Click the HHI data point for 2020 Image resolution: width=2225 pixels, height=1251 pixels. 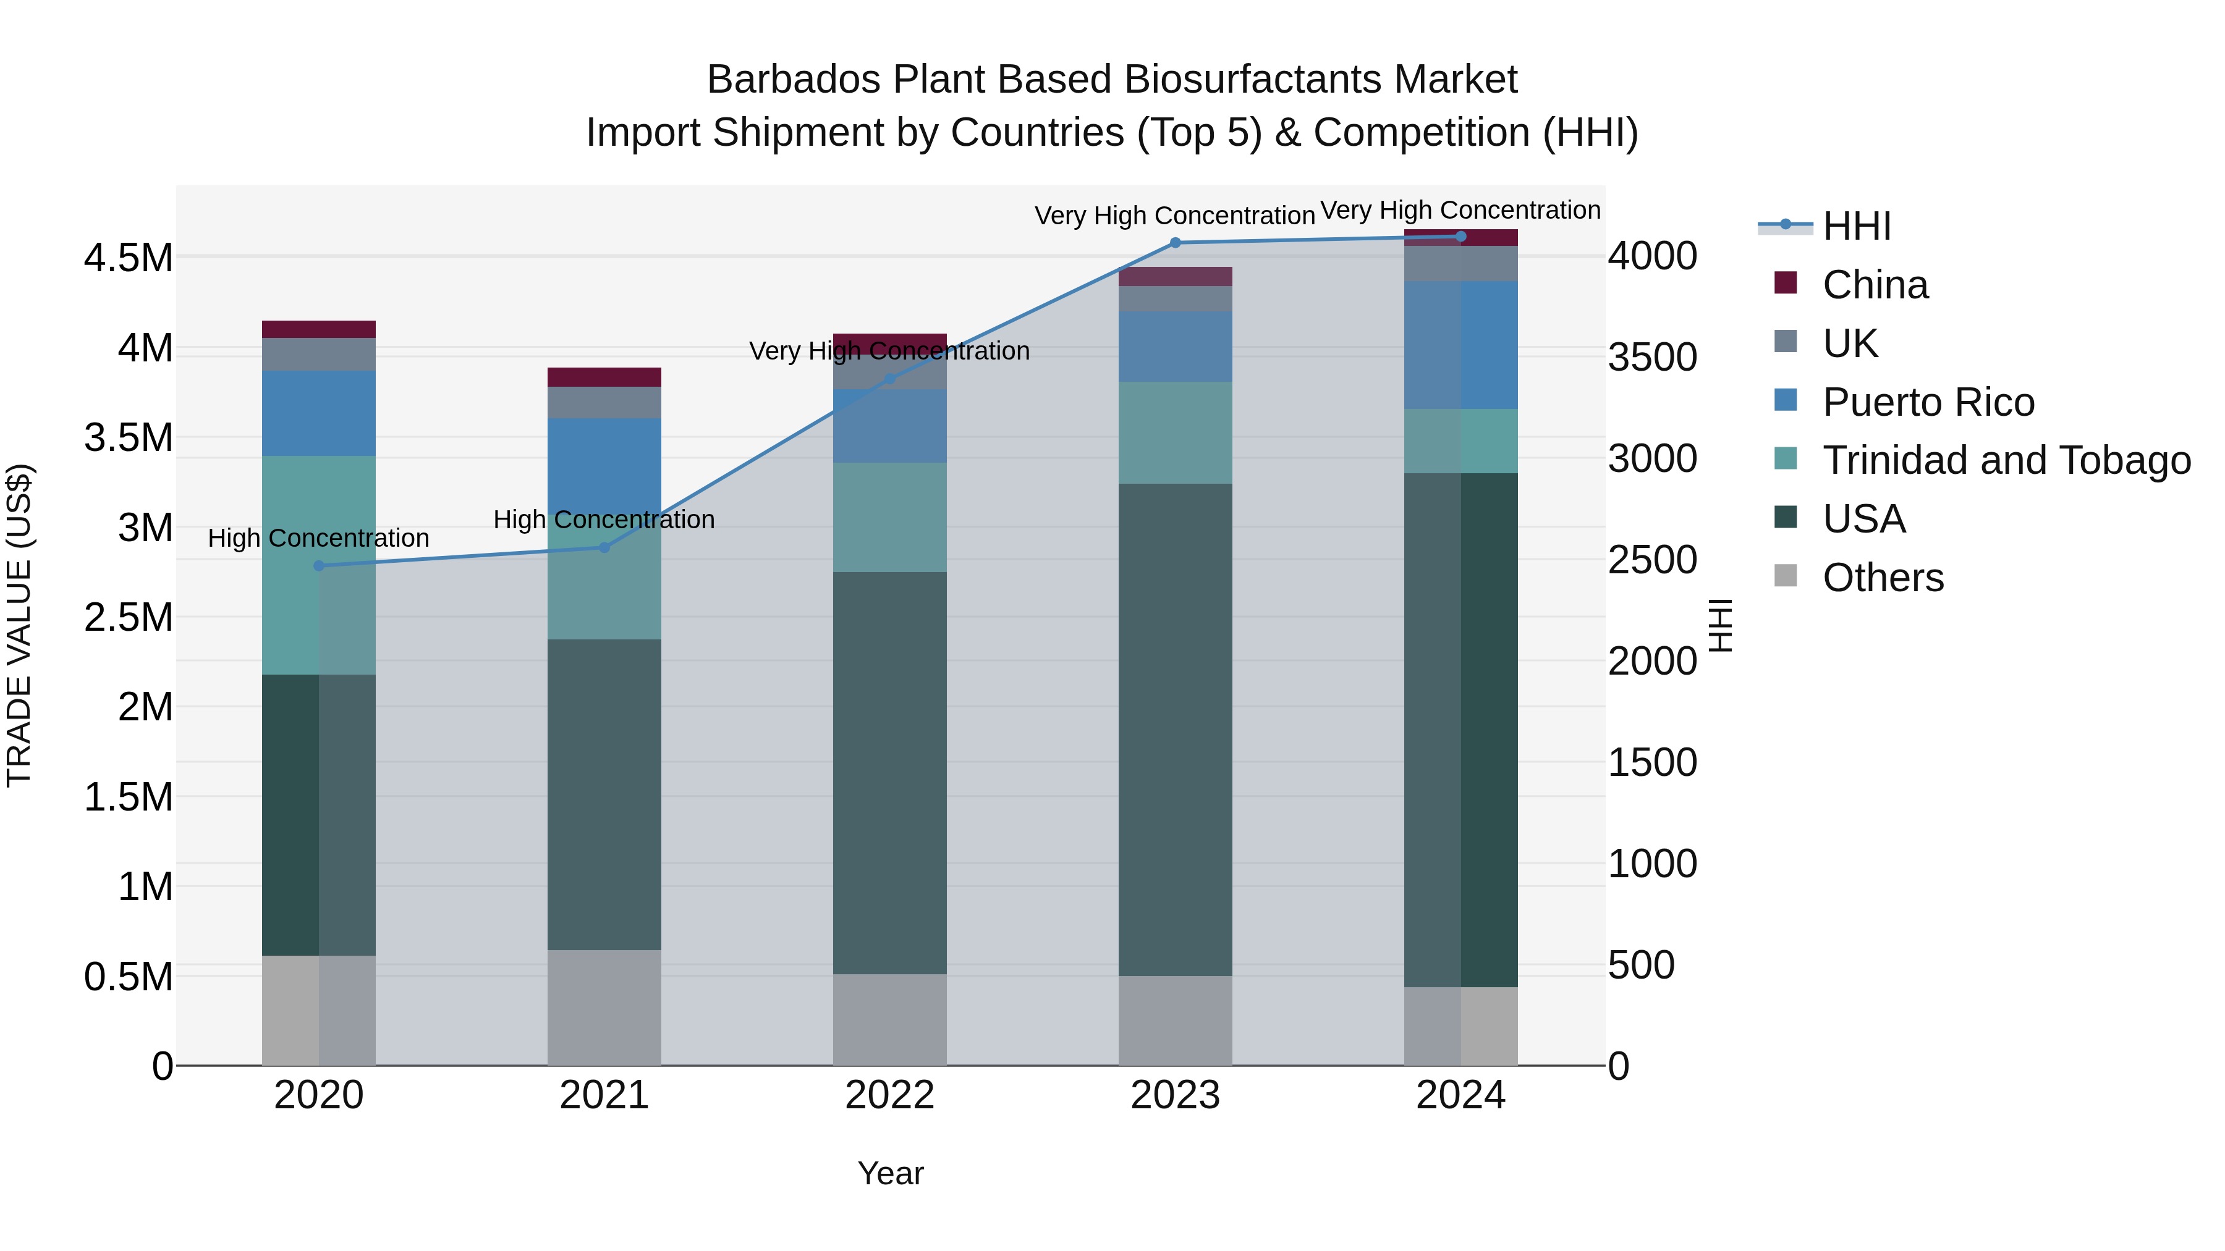click(319, 567)
